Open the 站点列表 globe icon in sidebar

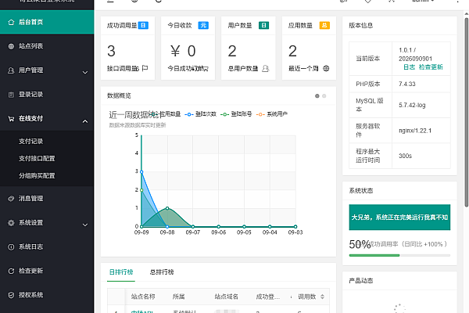coord(11,46)
